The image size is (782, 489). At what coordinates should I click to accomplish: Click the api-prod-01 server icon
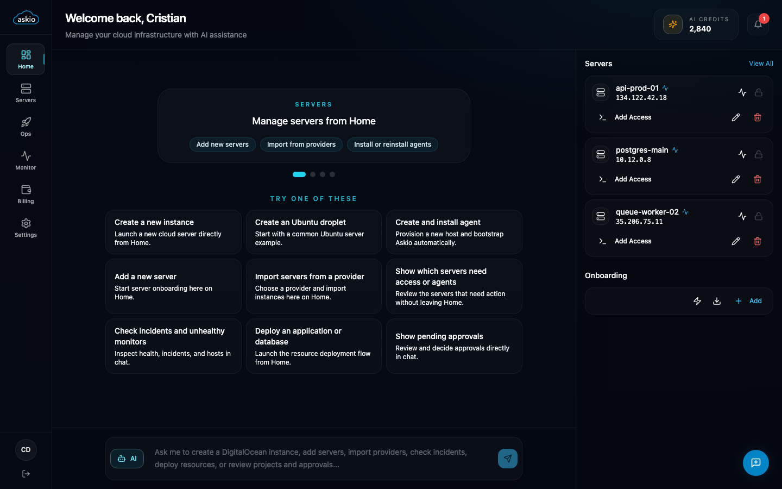(601, 92)
